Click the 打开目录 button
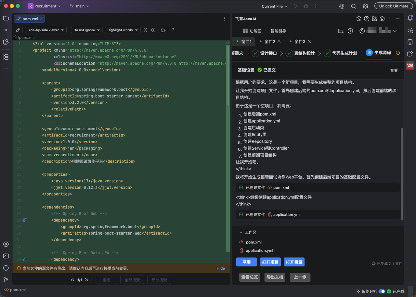The width and height of the screenshot is (416, 297). point(294,262)
